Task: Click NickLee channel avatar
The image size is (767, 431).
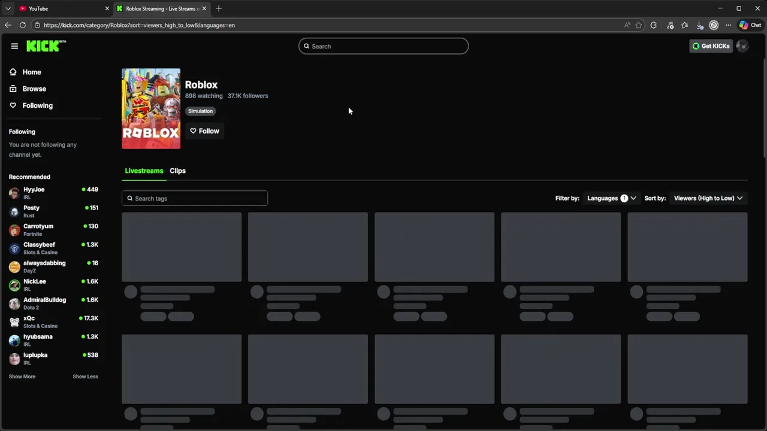Action: [x=14, y=285]
